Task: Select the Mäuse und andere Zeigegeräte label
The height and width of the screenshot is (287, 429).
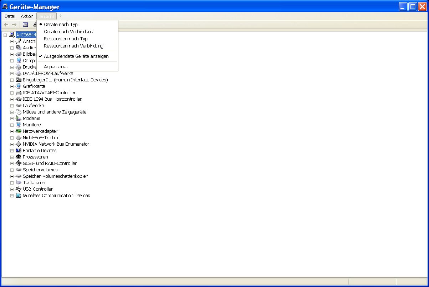Action: (55, 112)
